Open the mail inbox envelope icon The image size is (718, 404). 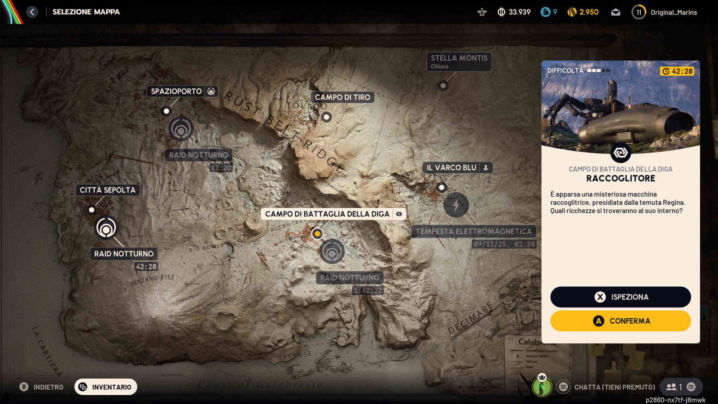(616, 12)
